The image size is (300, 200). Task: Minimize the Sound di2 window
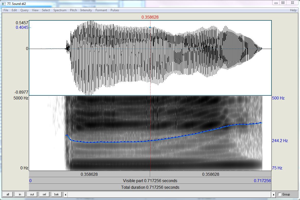point(276,3)
